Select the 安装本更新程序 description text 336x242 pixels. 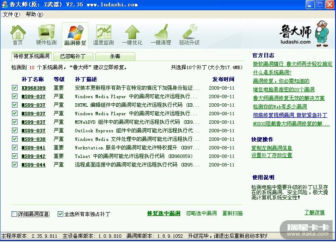[x=137, y=88]
